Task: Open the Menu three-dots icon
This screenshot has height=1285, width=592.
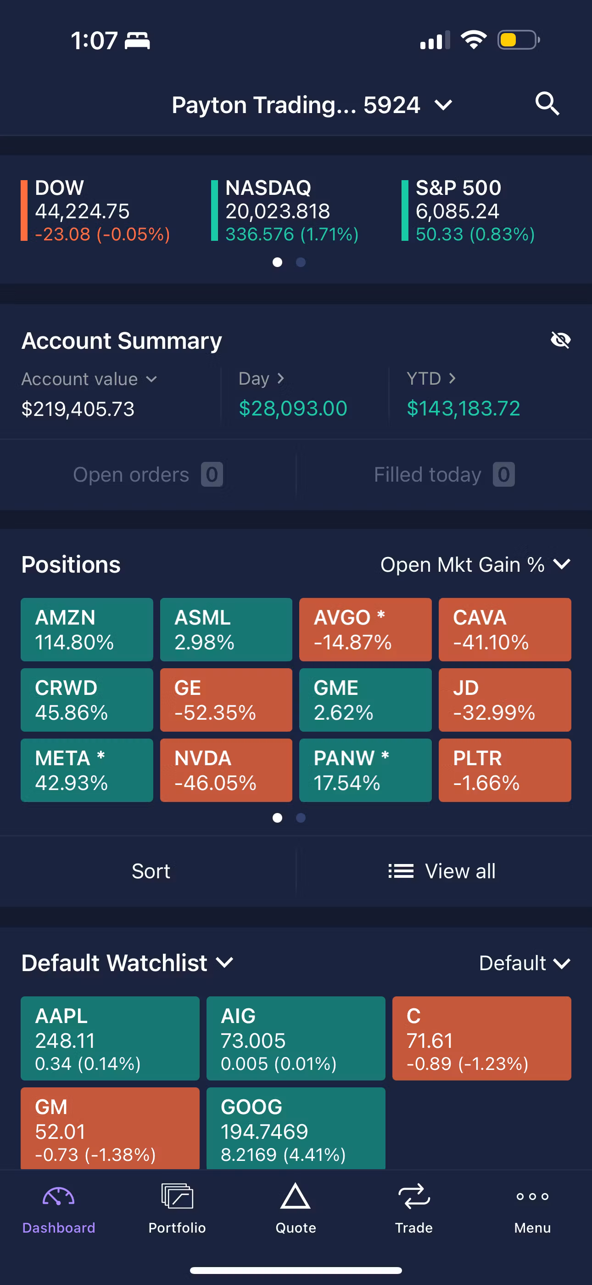Action: click(x=532, y=1196)
